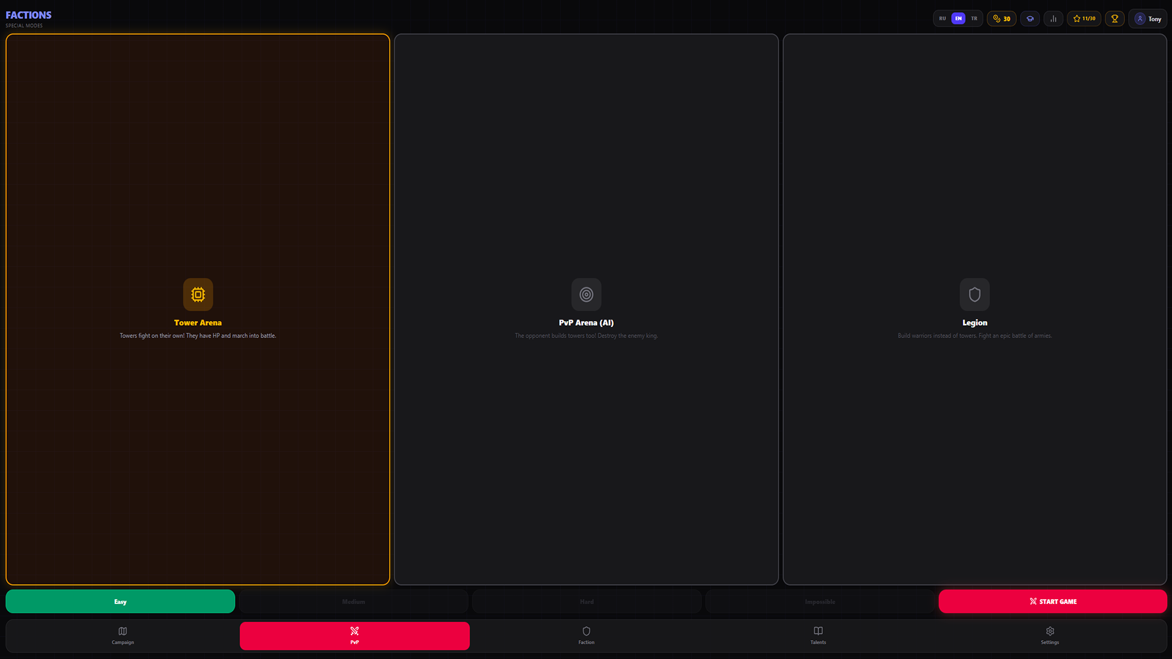The height and width of the screenshot is (659, 1172).
Task: Select Medium difficulty
Action: [353, 602]
